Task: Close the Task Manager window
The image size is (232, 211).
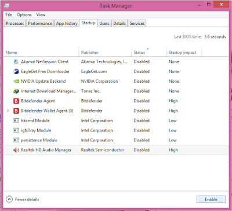Action: tap(222, 4)
